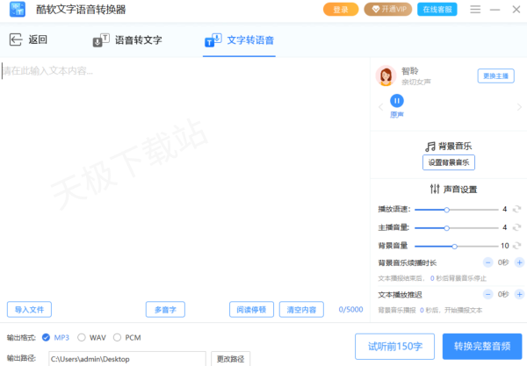527x366 pixels.
Task: Click 更改路径 change path button
Action: 230,359
